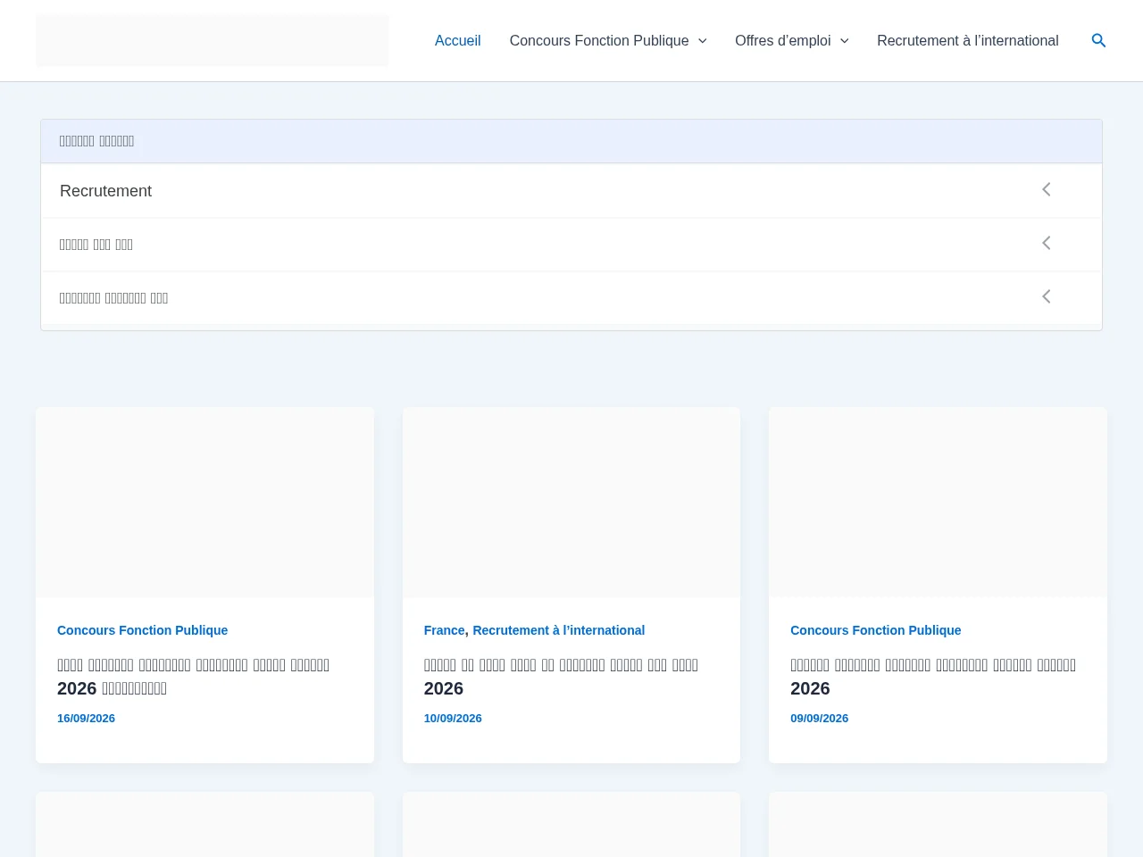Open Recrutement à l'international menu item
Screen dimensions: 1143x857
[968, 40]
